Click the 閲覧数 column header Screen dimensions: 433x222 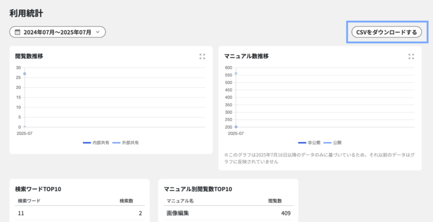pos(275,201)
